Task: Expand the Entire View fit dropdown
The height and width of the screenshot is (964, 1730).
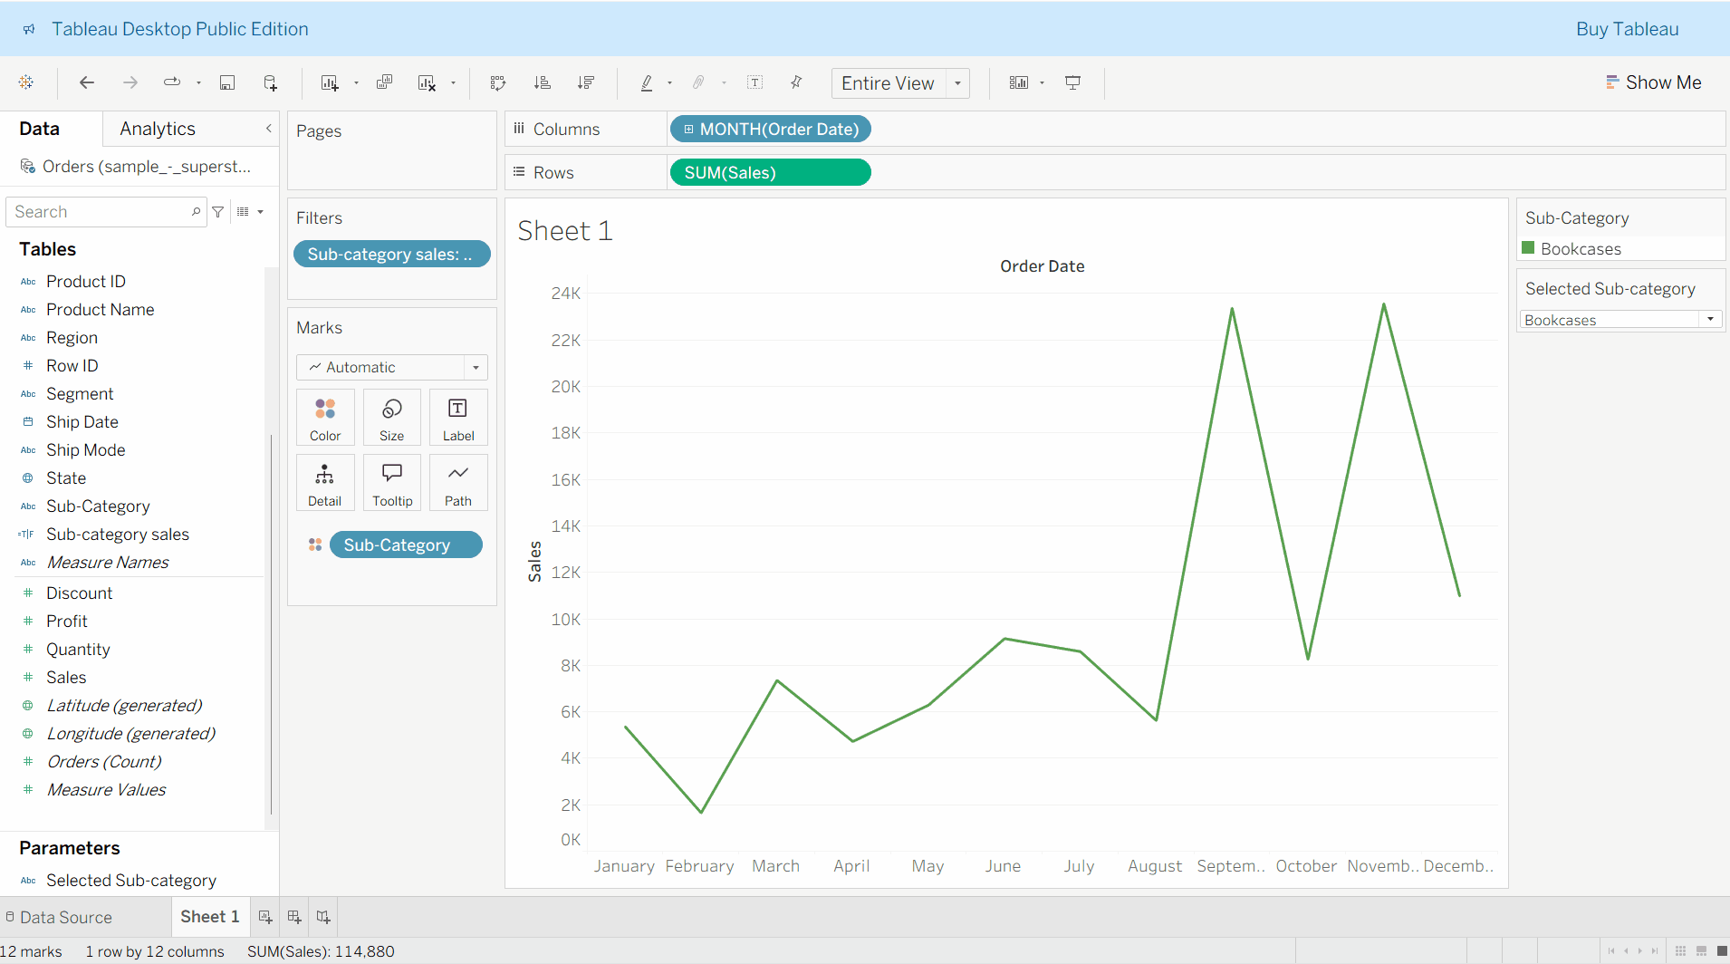Action: (957, 82)
